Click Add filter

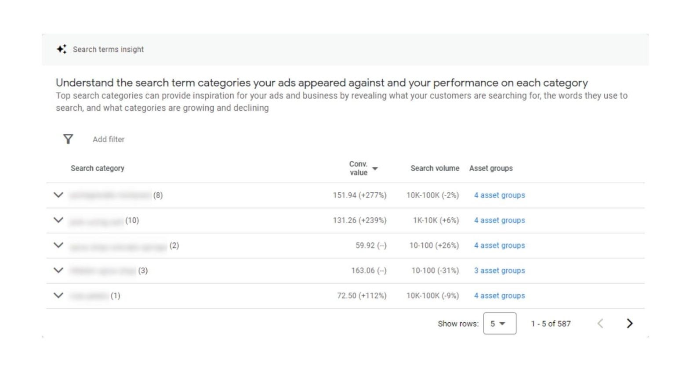108,139
